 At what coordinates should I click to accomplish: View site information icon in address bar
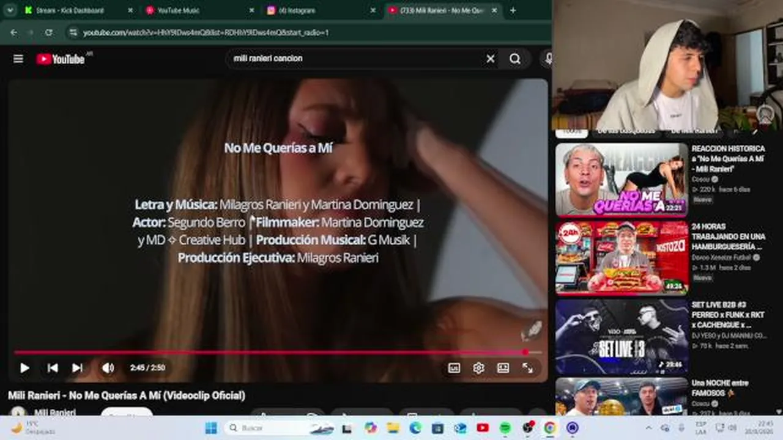(73, 32)
